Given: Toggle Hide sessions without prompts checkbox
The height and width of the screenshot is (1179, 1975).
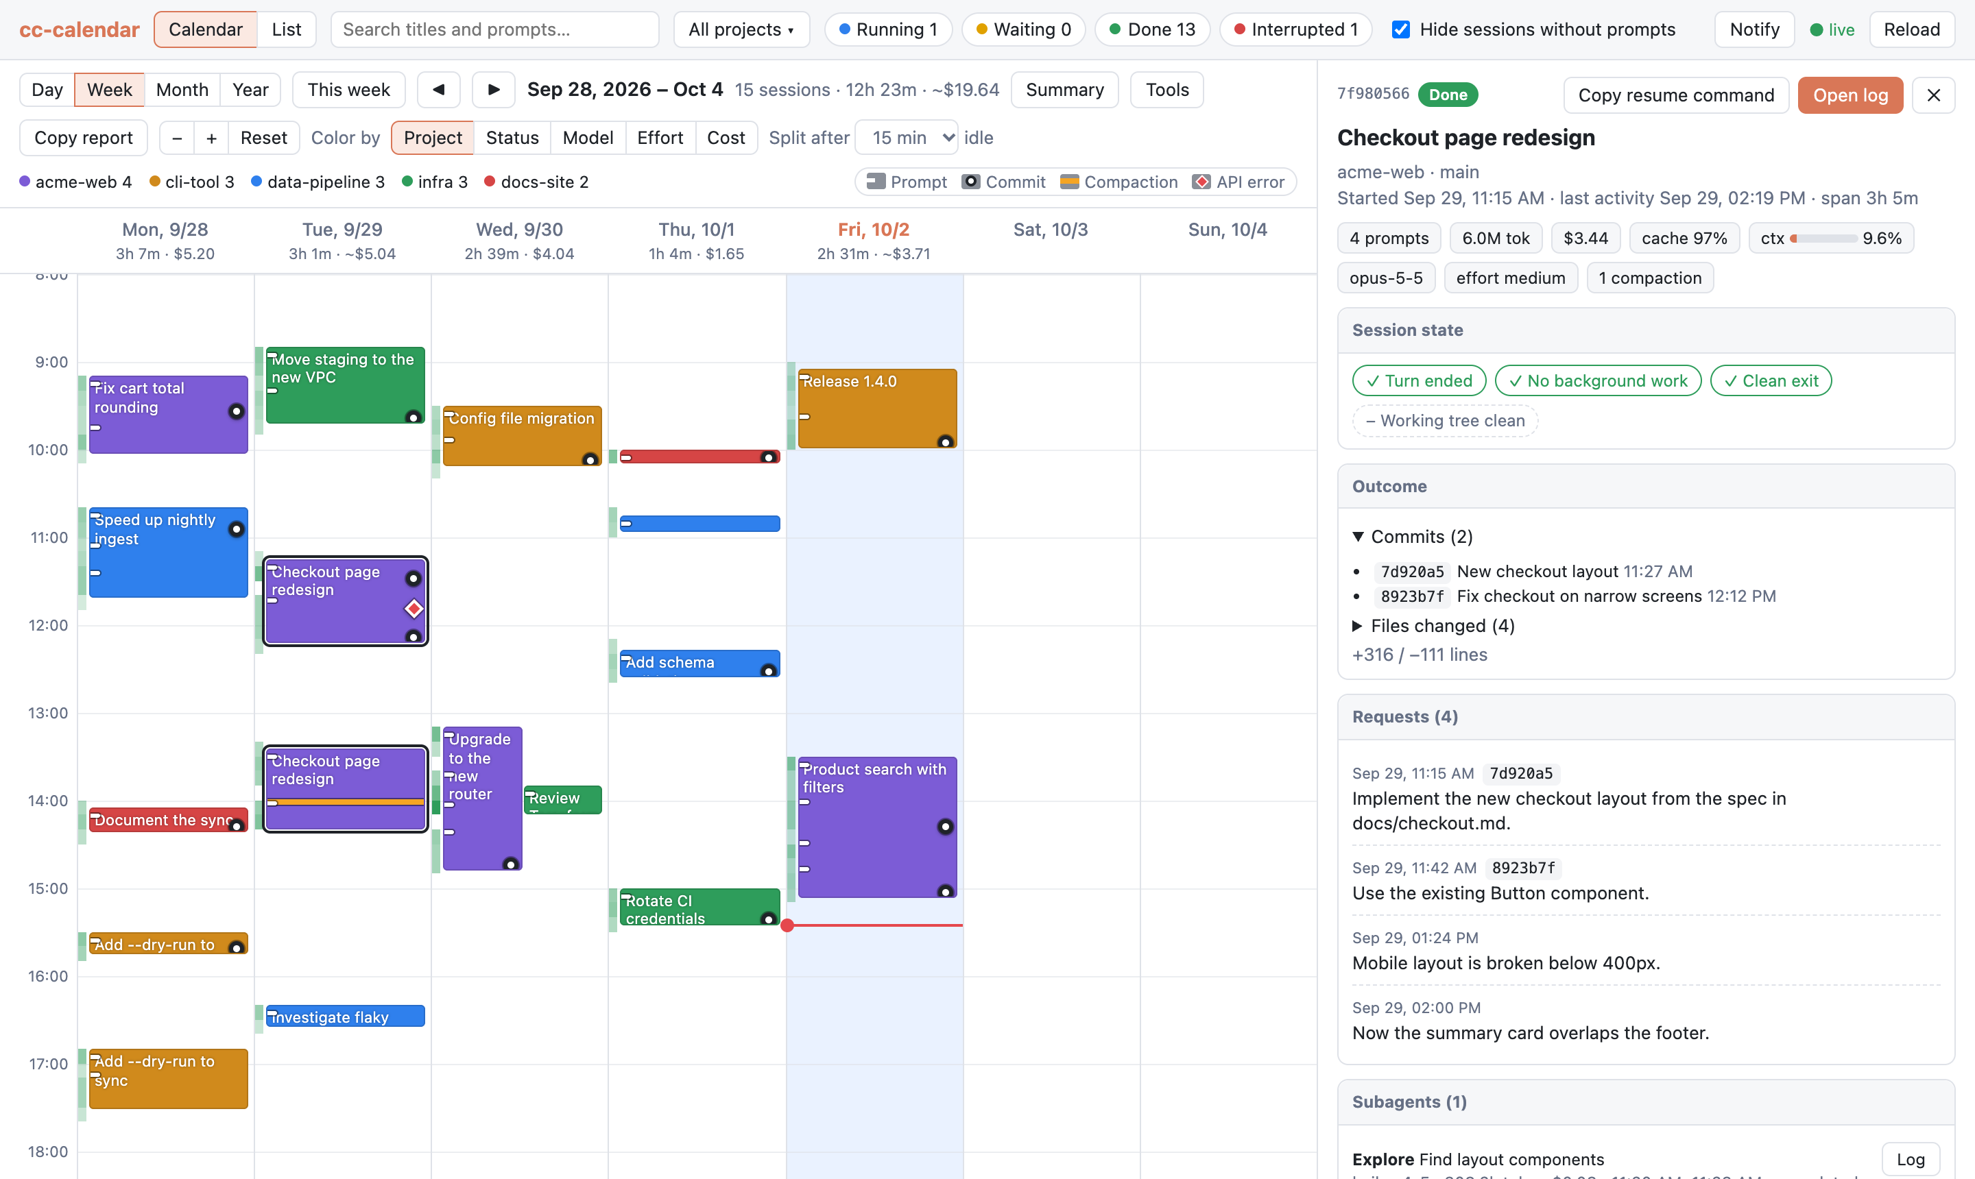Looking at the screenshot, I should (1401, 29).
